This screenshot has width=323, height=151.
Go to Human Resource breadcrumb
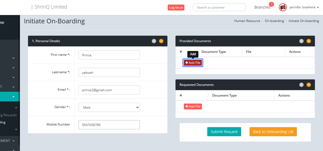(247, 21)
